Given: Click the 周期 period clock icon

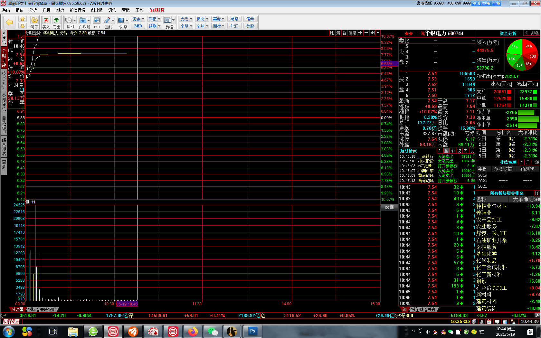Looking at the screenshot, I should pos(68,20).
